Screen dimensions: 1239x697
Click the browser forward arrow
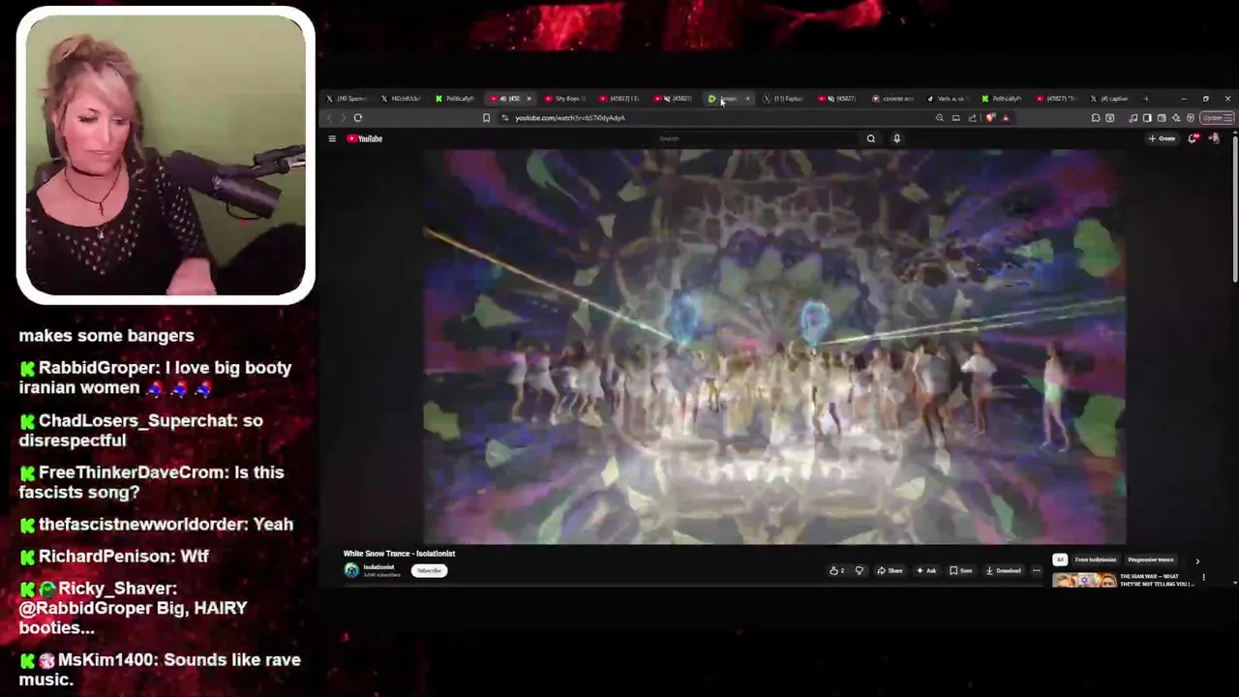tap(343, 118)
